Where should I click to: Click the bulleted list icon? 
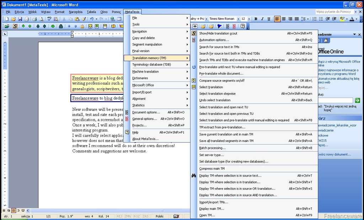pyautogui.click(x=321, y=19)
